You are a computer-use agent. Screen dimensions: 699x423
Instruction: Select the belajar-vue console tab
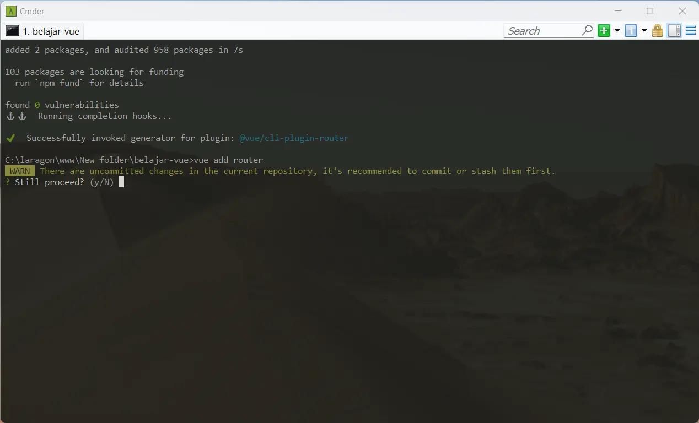tap(44, 31)
